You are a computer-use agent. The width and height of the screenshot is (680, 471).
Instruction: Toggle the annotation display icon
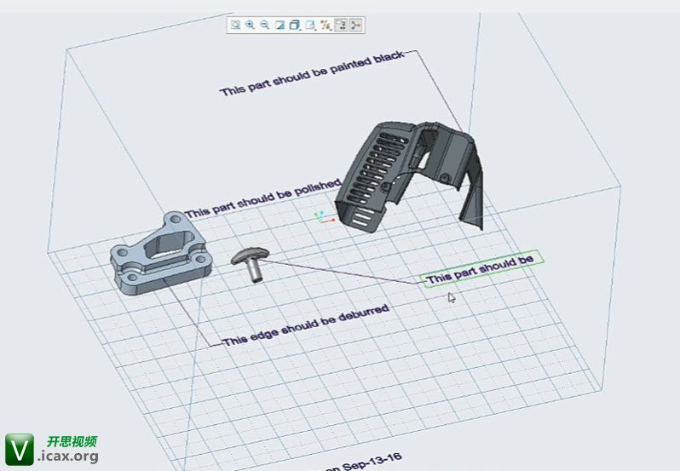coord(341,26)
